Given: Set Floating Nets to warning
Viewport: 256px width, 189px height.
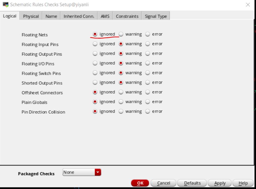Looking at the screenshot, I should click(x=121, y=34).
